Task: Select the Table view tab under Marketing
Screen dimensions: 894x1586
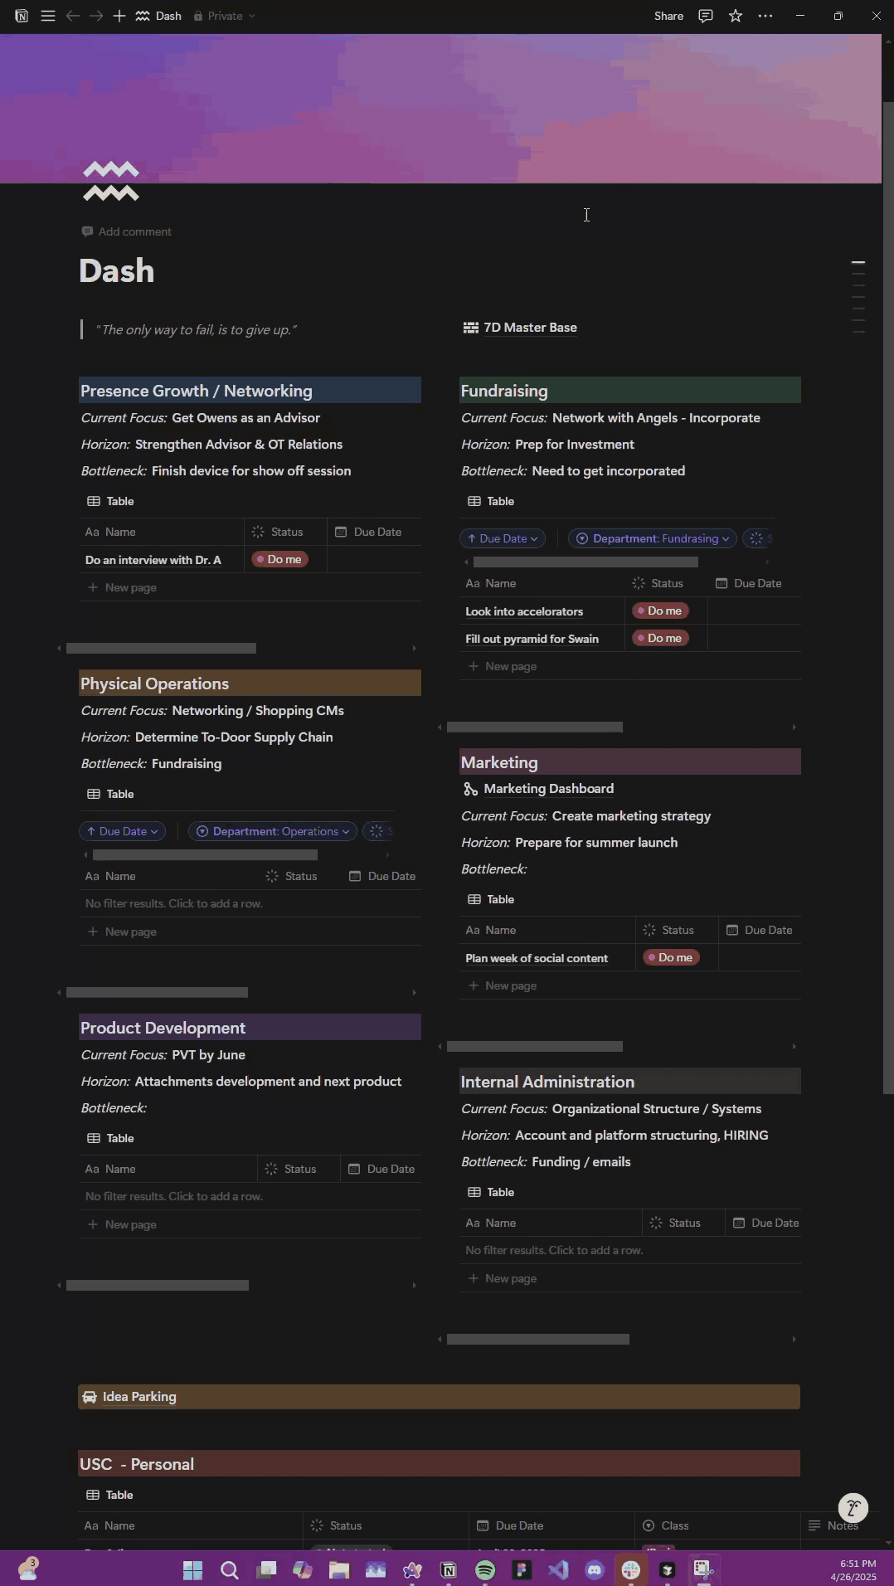Action: [492, 899]
